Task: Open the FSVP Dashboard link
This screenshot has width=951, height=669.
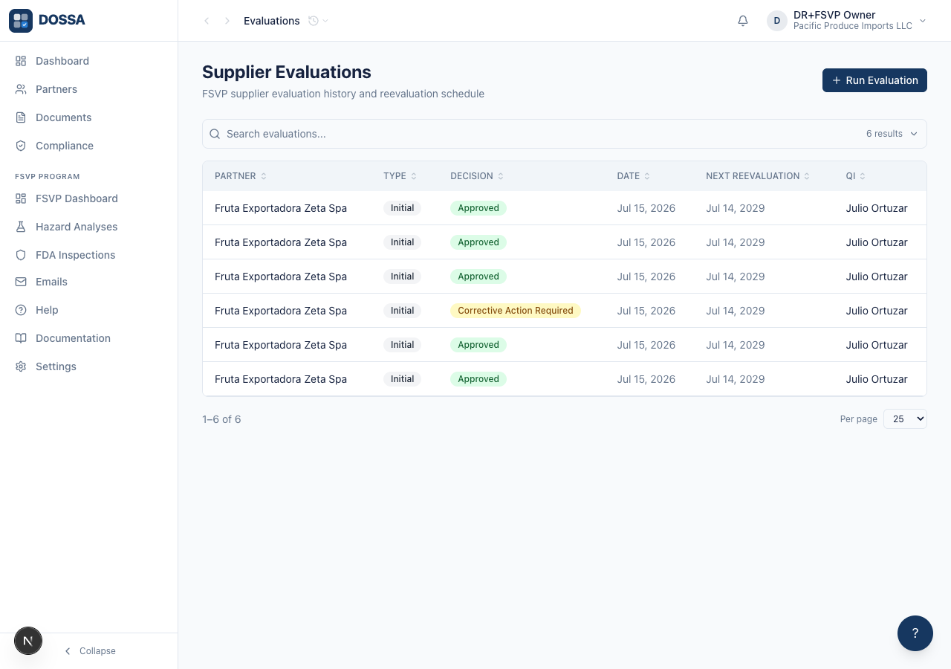Action: tap(89, 198)
